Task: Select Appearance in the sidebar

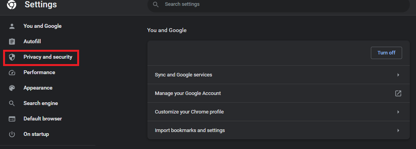Action: [38, 88]
